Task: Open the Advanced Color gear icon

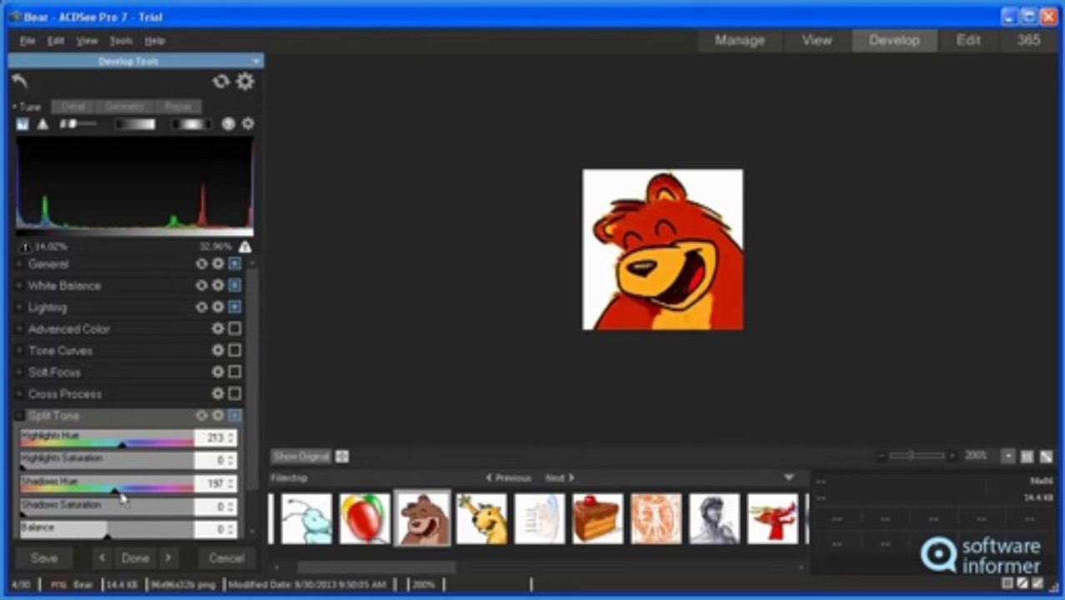Action: 217,329
